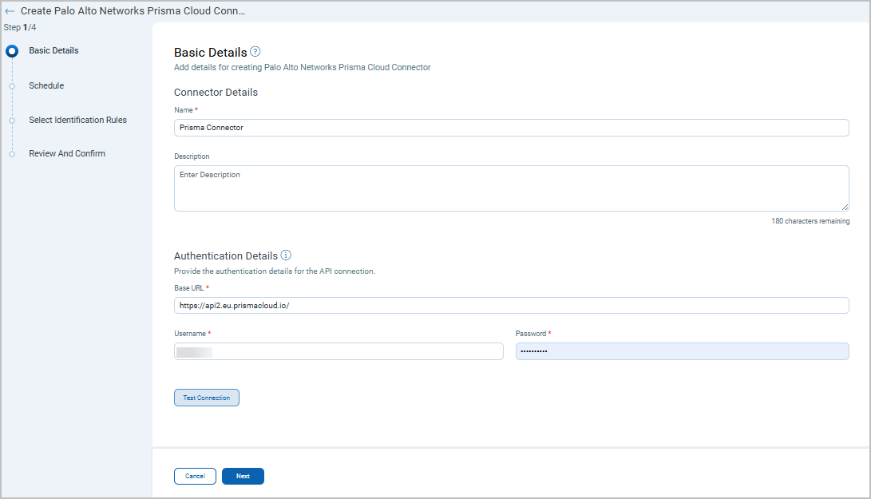Cancel the connector creation
The width and height of the screenshot is (871, 499).
click(195, 476)
